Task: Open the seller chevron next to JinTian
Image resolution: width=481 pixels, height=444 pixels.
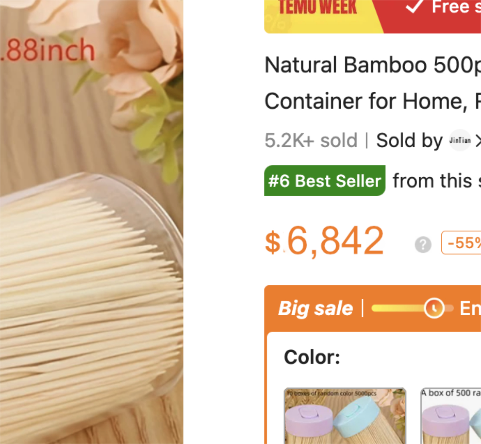Action: (x=477, y=140)
